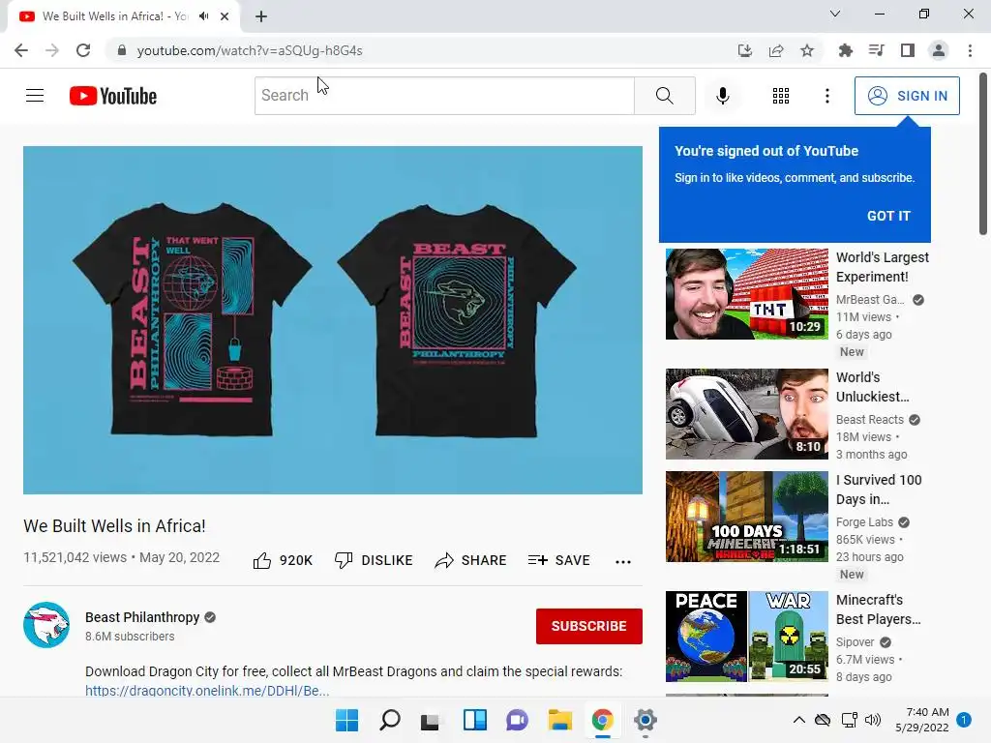Open I Survived 100 Days thumbnail
This screenshot has height=743, width=991.
point(746,517)
